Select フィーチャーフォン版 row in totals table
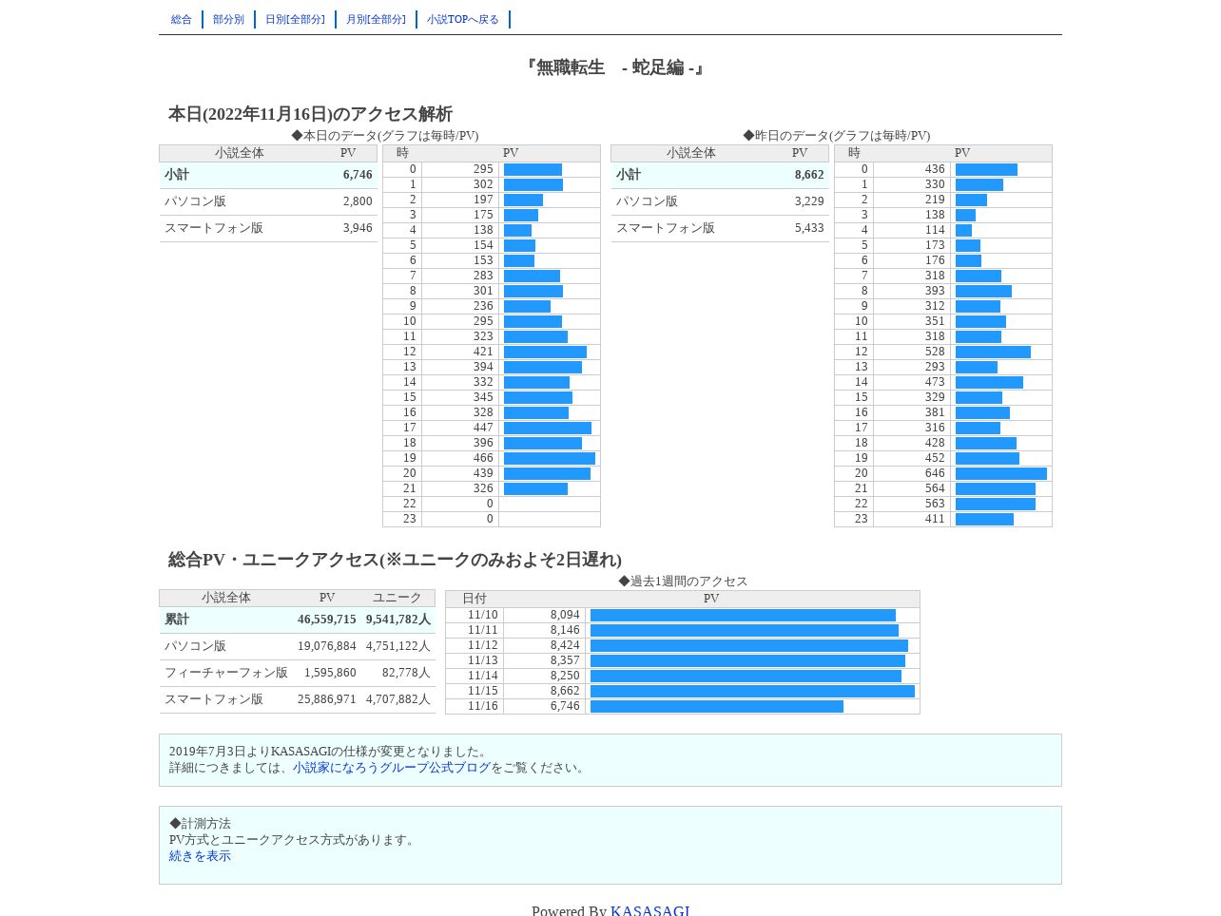 [298, 673]
